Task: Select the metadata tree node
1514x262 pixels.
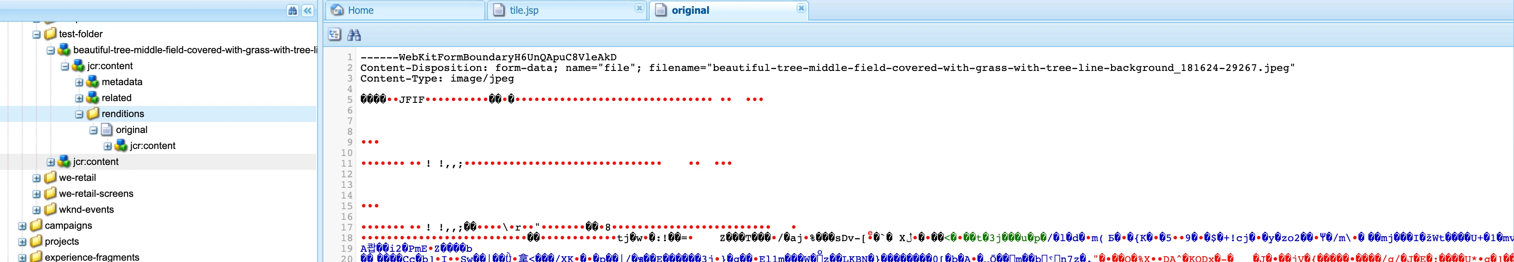Action: 122,82
